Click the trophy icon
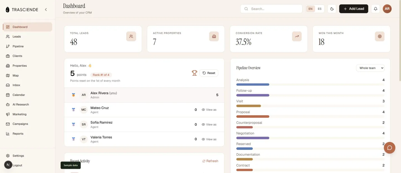Viewport: 401px width, 173px height. point(194,73)
